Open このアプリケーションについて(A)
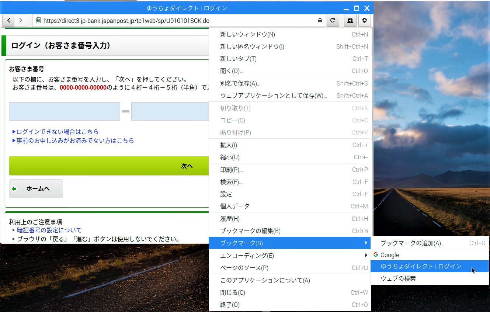This screenshot has width=490, height=312. point(290,281)
